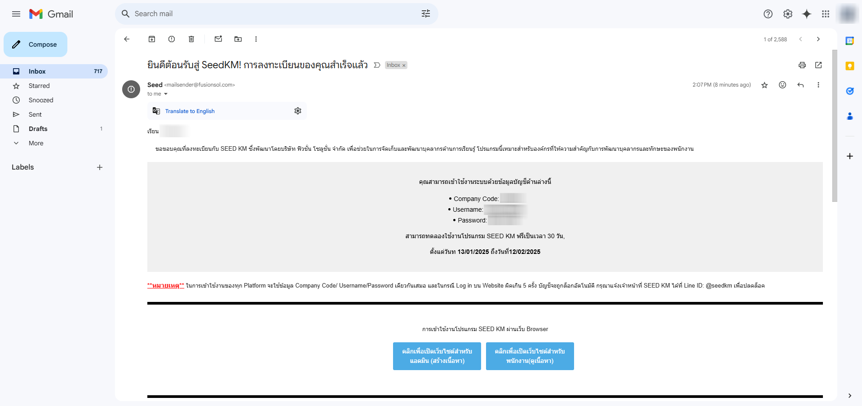Click Translate to English
Image resolution: width=862 pixels, height=406 pixels.
coord(190,111)
